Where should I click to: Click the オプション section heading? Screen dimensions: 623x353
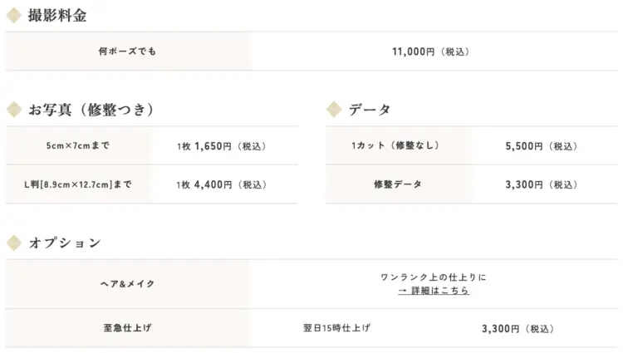point(65,243)
